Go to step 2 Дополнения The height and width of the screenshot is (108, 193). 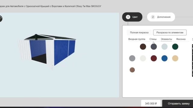click(161, 17)
